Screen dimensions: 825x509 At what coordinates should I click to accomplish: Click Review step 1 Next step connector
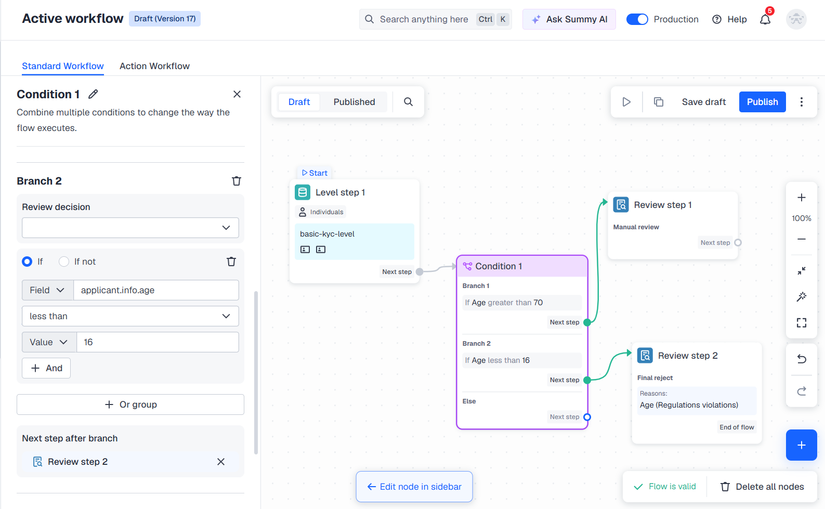738,243
